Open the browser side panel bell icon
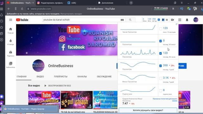Viewport: 203px width, 114px height. [x=2, y=15]
